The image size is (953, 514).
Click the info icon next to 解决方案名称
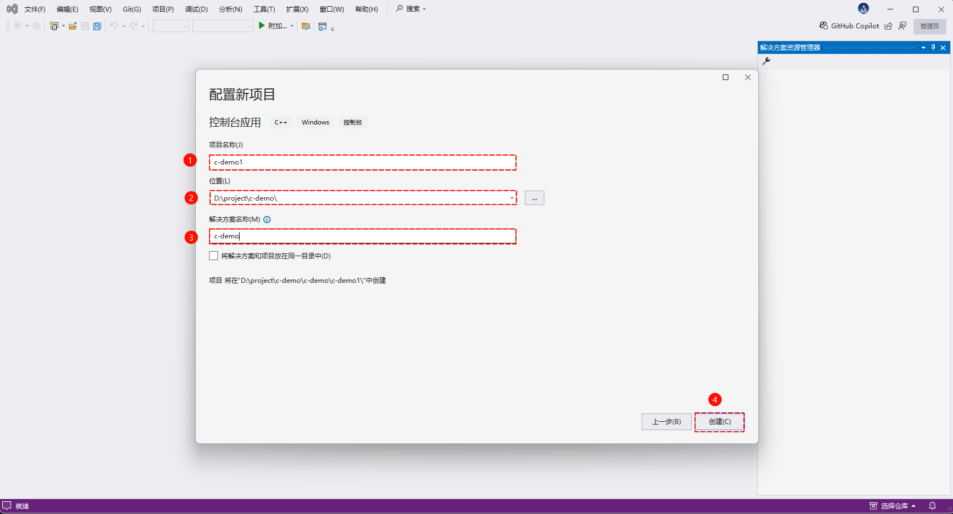(x=267, y=219)
